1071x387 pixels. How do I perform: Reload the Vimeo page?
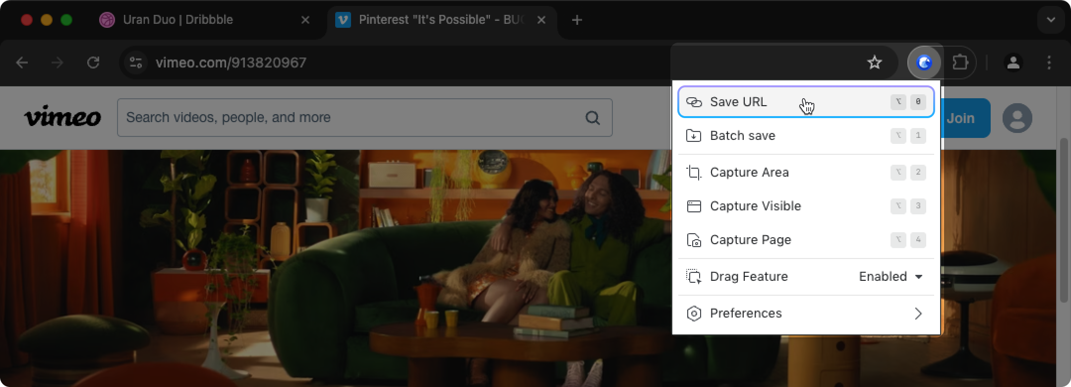pos(93,63)
